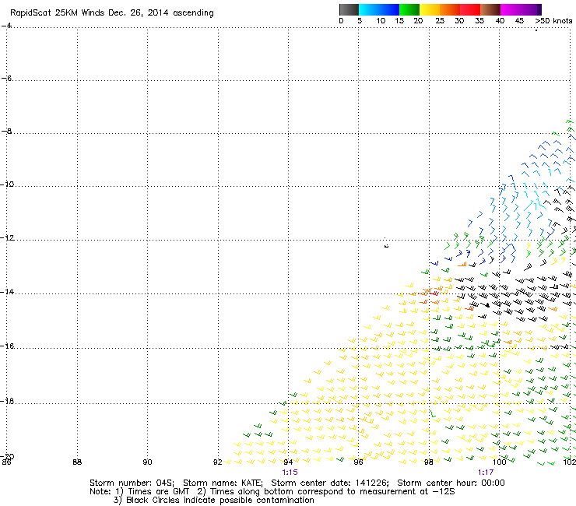576x506 pixels.
Task: Click the longitude axis label '90'
Action: [x=147, y=462]
